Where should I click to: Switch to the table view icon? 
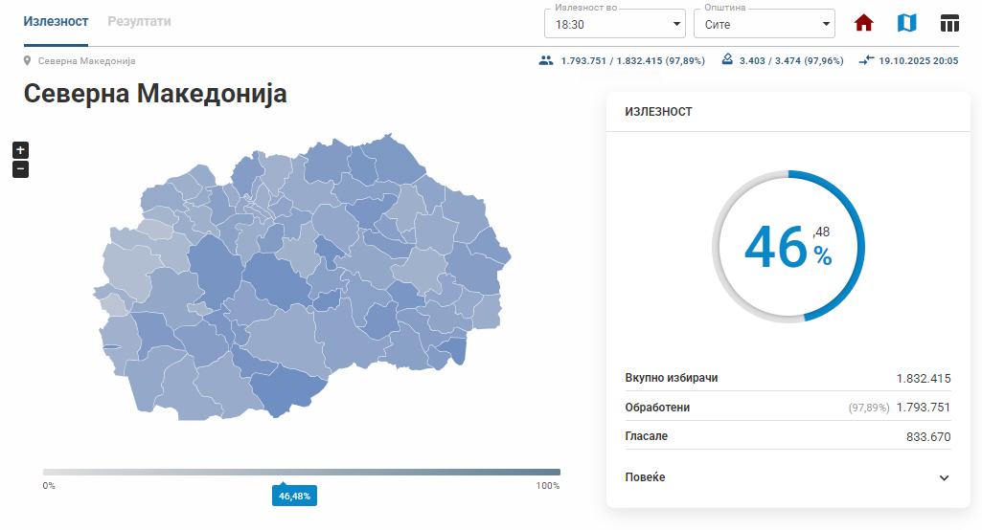click(x=949, y=23)
